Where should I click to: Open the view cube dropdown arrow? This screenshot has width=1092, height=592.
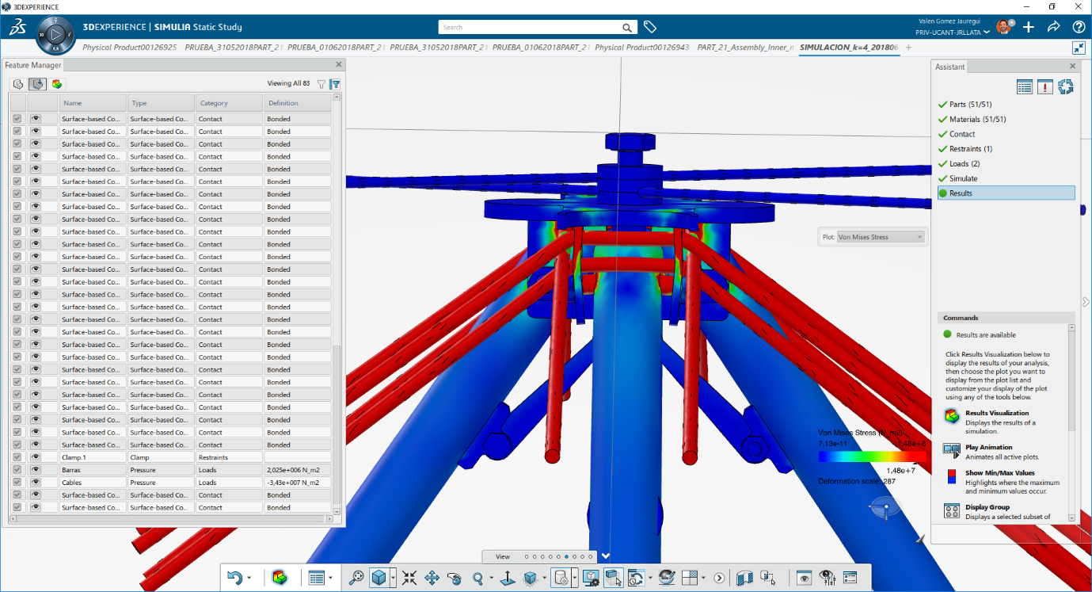(x=393, y=578)
